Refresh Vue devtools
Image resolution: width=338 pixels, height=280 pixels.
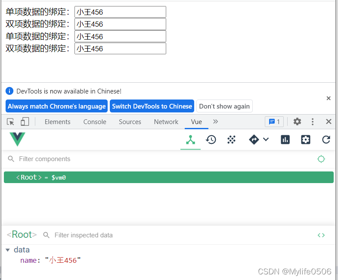click(326, 140)
